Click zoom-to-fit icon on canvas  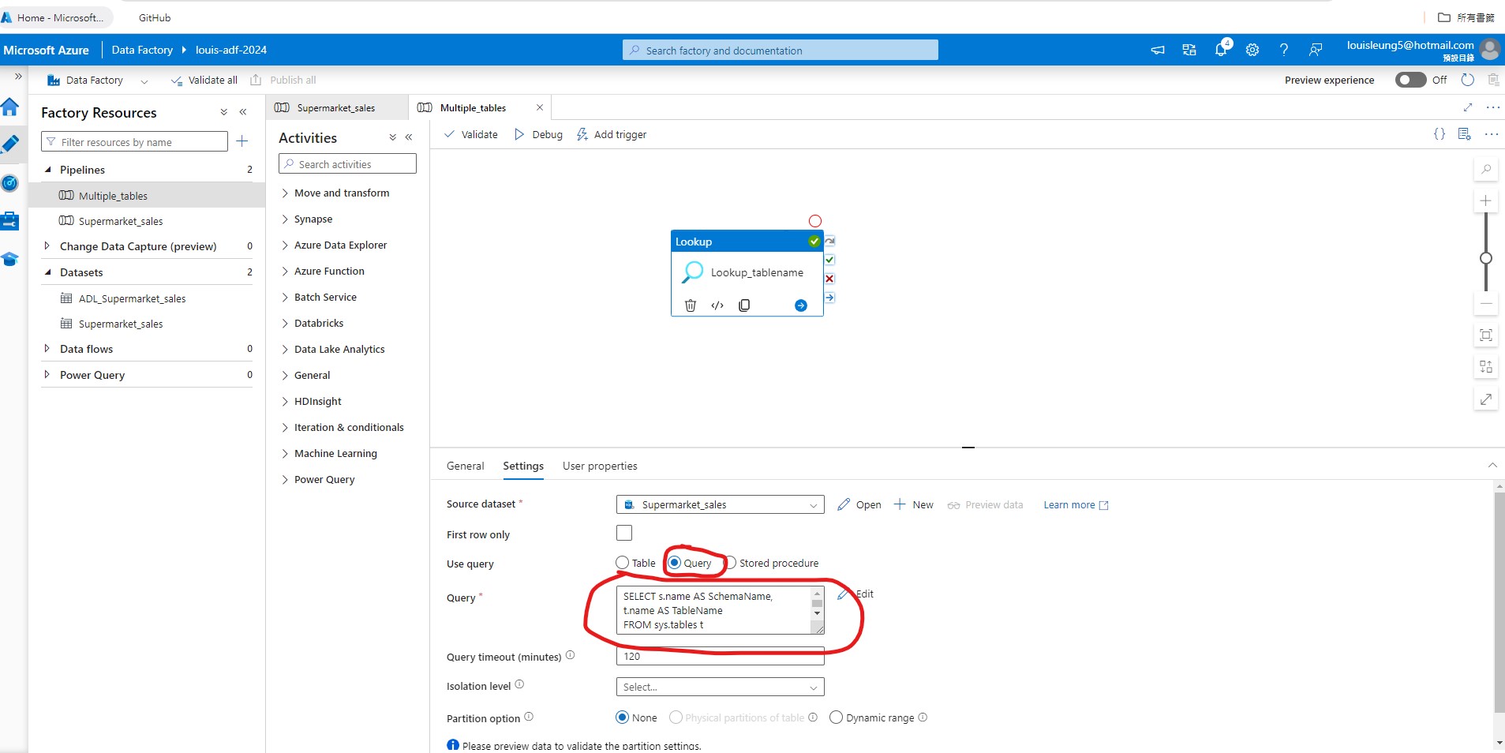coord(1486,335)
